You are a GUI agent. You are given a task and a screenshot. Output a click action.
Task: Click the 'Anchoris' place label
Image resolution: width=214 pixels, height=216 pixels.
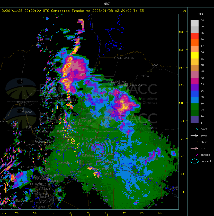[x=60, y=175]
